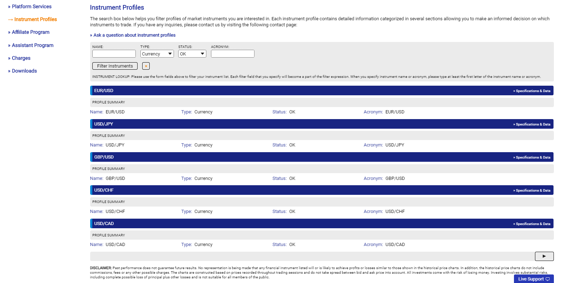Open Specifications & Data for USD/CHF
This screenshot has height=283, width=561.
tap(532, 191)
